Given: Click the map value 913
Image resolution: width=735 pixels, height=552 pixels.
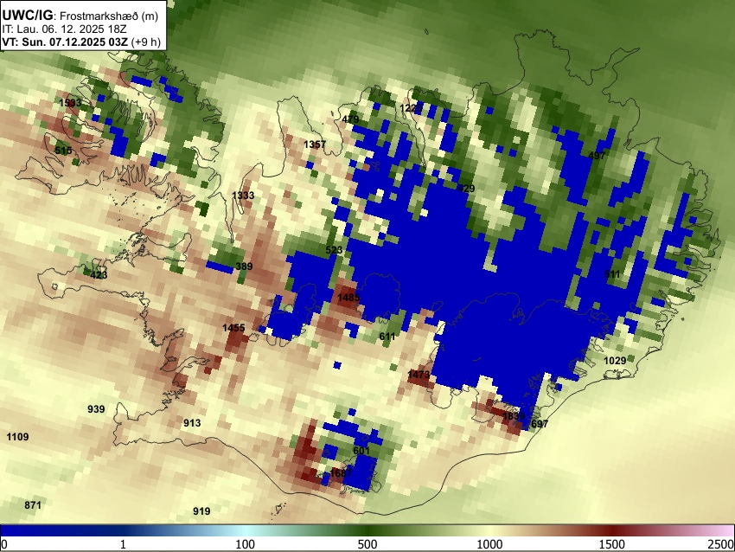Looking at the screenshot, I should (x=192, y=423).
